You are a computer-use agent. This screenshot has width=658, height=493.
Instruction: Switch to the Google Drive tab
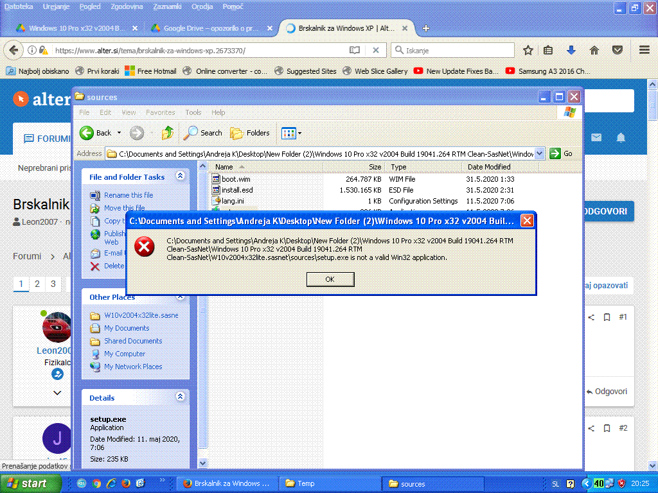click(211, 28)
